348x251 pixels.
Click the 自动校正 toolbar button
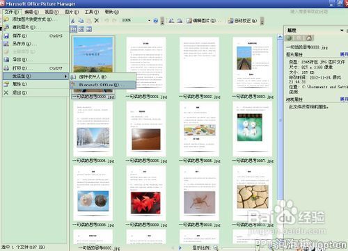[x=242, y=21]
